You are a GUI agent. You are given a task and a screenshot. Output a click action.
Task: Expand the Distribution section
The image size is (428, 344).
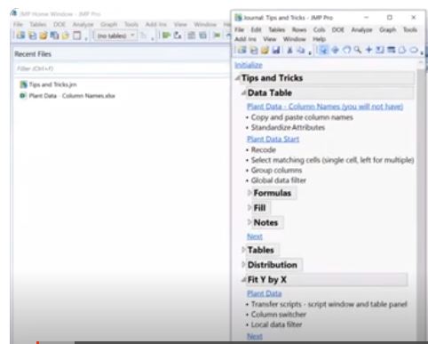(x=243, y=265)
